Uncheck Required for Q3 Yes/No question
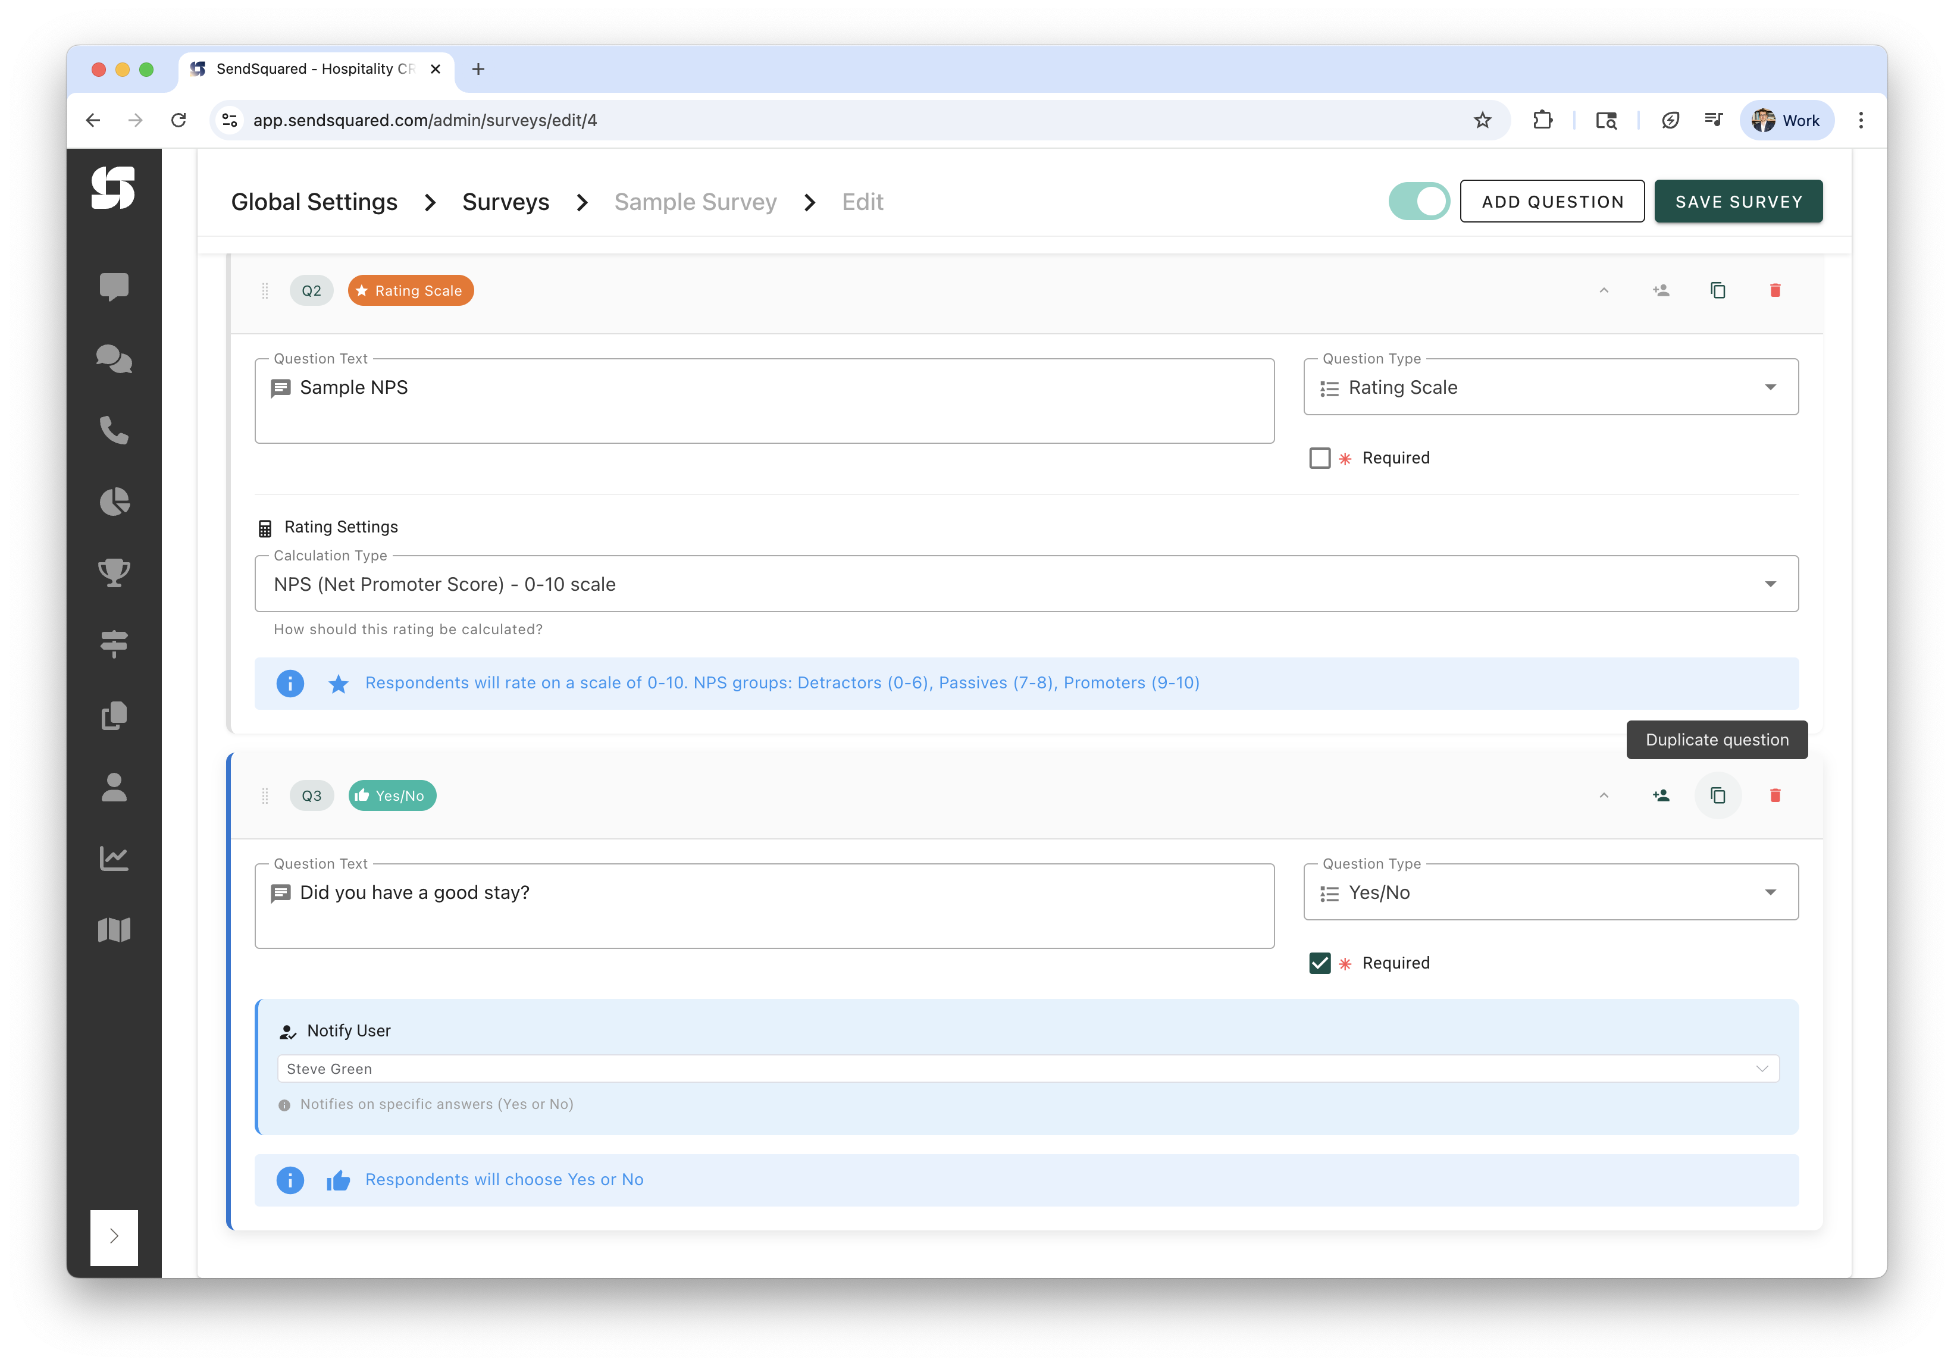Screen dimensions: 1954x1366 click(x=1319, y=963)
